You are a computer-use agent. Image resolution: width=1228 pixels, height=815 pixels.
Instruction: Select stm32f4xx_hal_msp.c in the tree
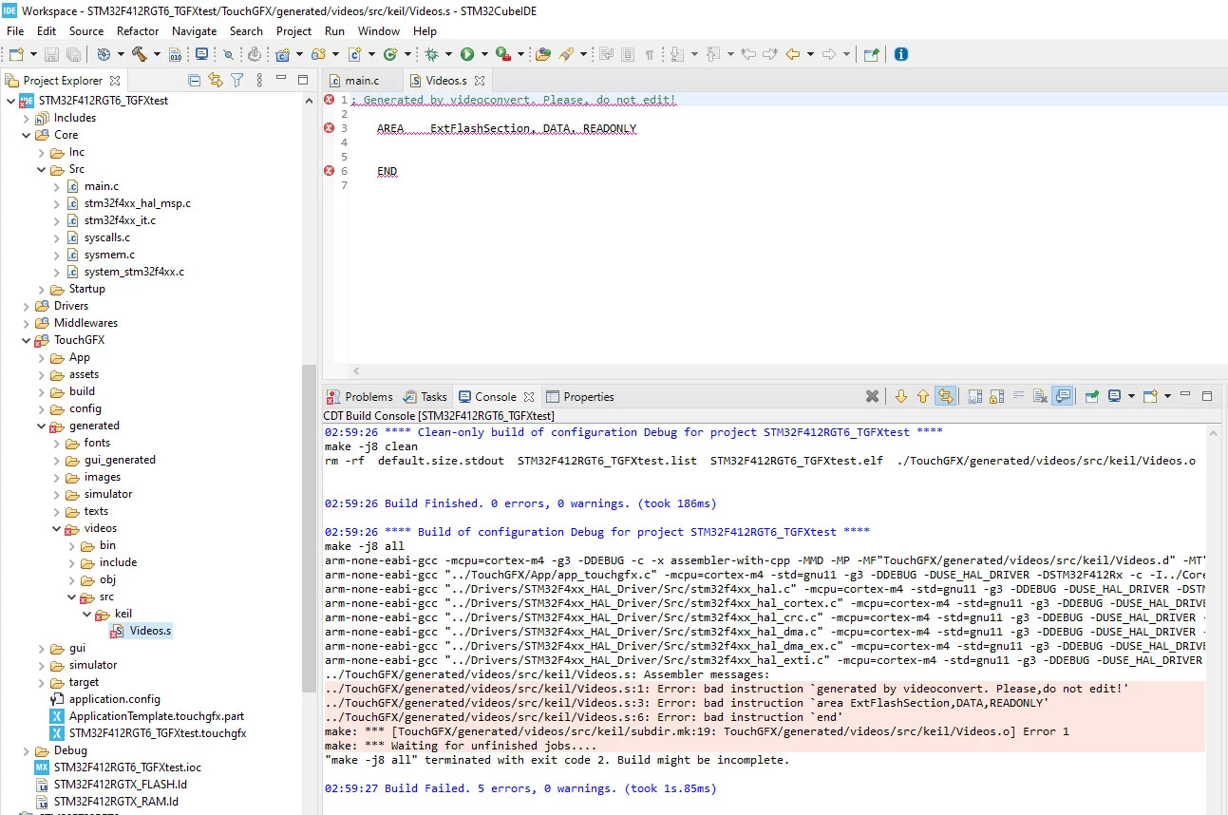pyautogui.click(x=137, y=203)
